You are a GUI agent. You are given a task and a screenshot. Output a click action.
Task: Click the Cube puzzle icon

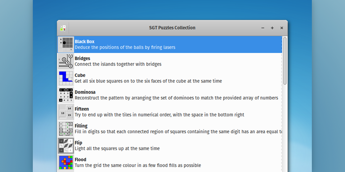[66, 78]
